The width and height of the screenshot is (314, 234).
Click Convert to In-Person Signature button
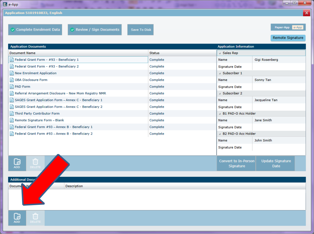(237, 163)
